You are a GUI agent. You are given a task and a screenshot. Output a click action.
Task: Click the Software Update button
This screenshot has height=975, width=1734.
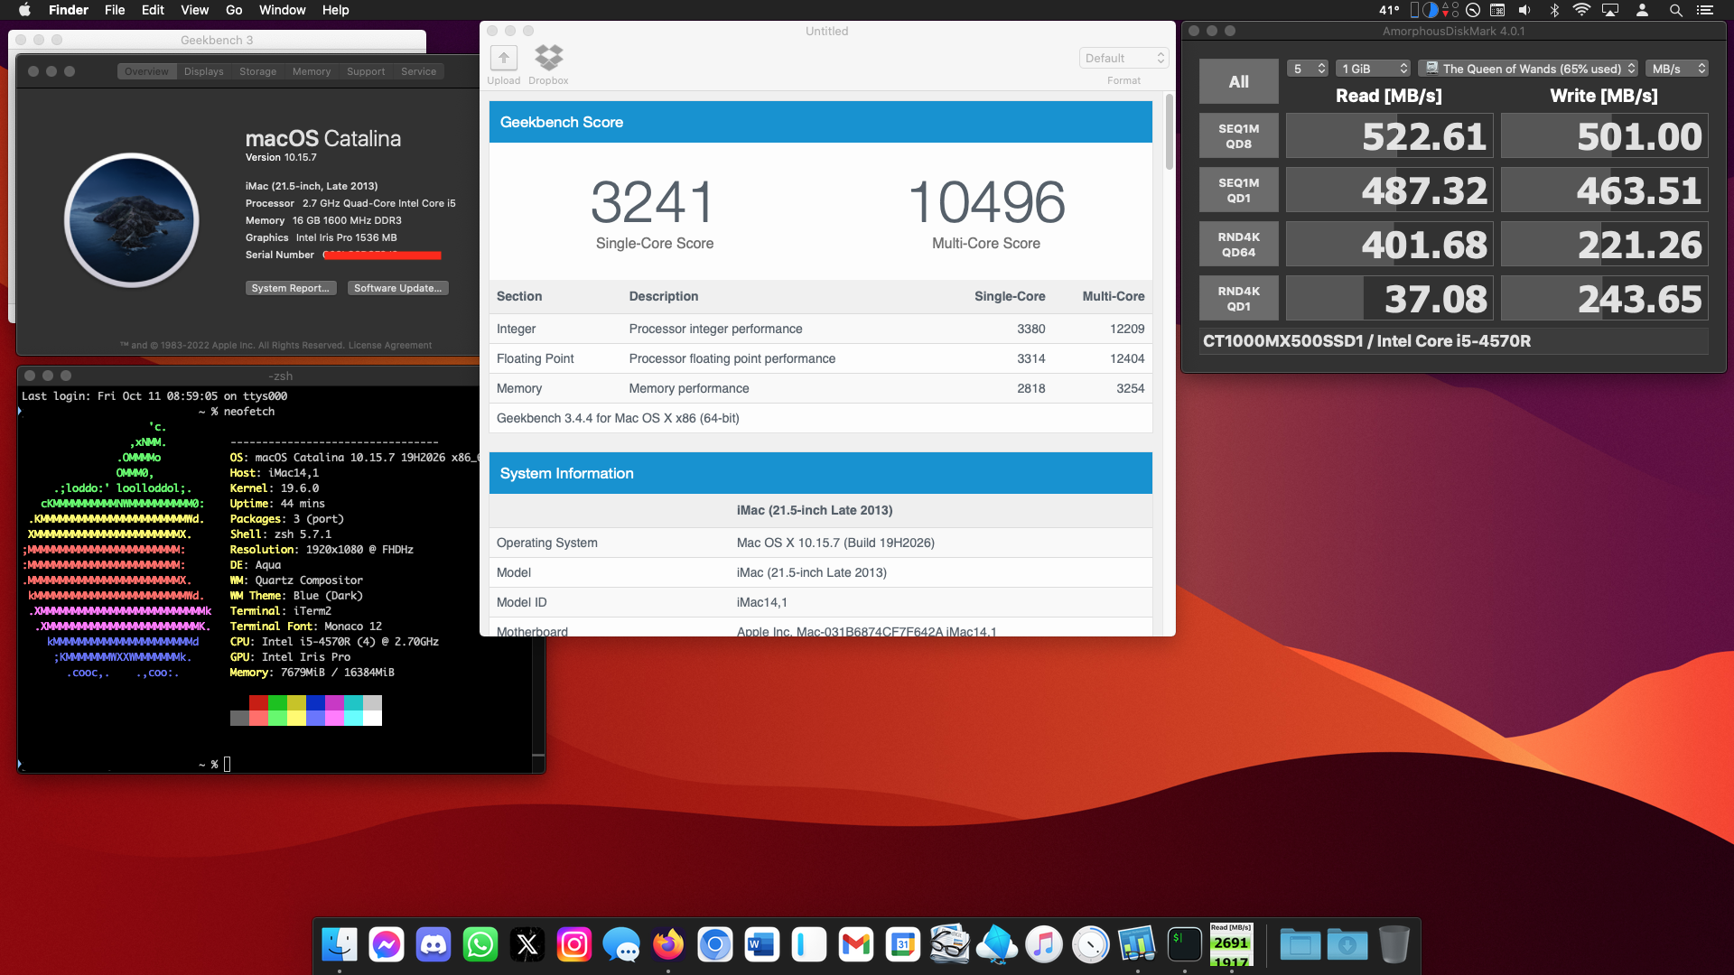[x=398, y=288]
